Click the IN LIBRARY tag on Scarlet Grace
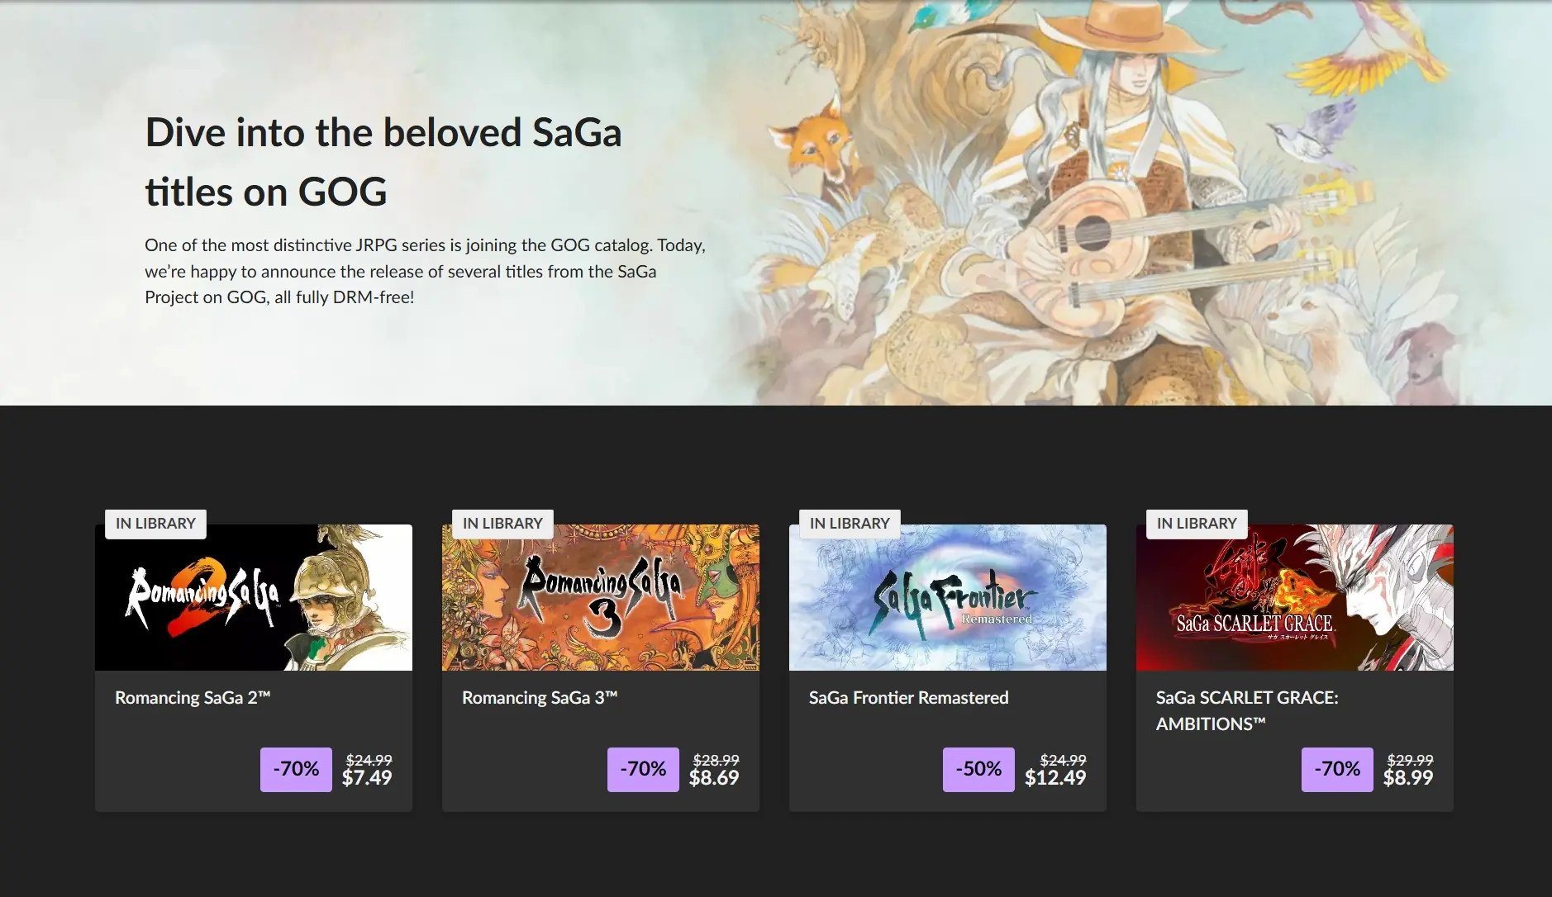Screen dimensions: 1552x897 coord(1197,524)
